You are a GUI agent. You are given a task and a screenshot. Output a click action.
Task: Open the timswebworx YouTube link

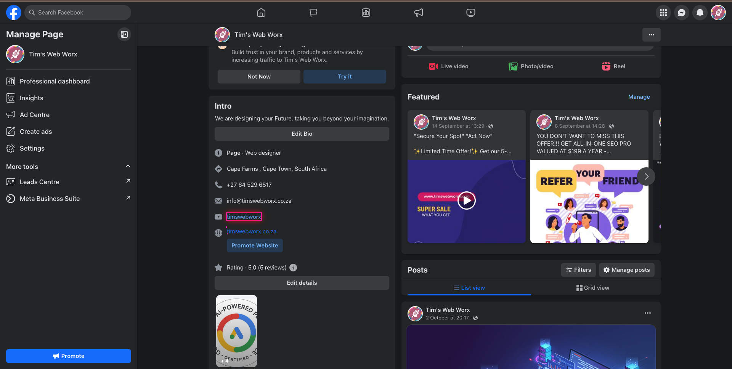[244, 217]
